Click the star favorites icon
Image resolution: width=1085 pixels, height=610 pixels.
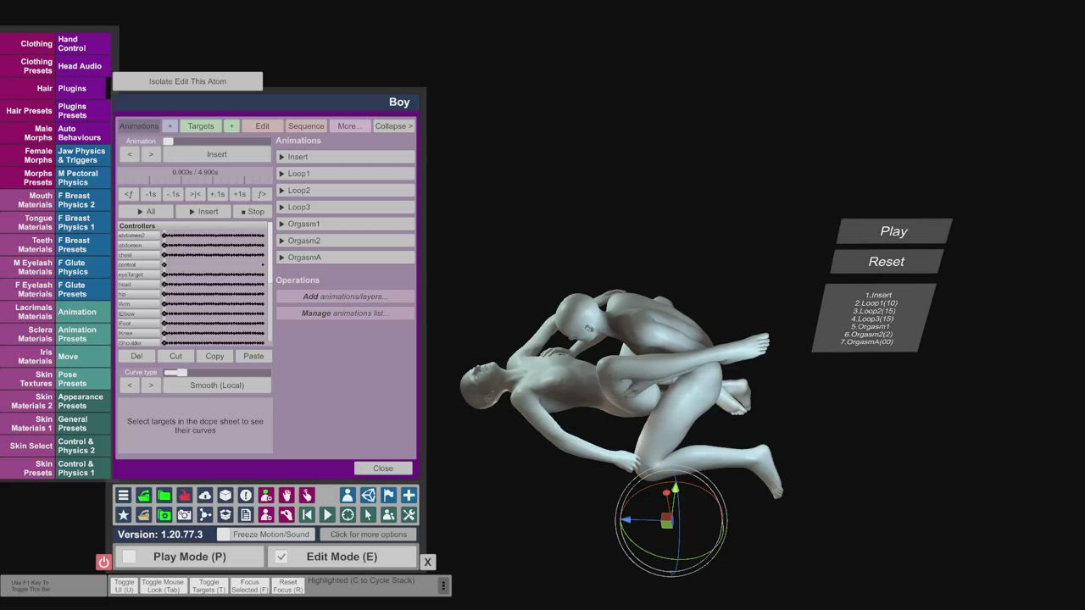123,515
